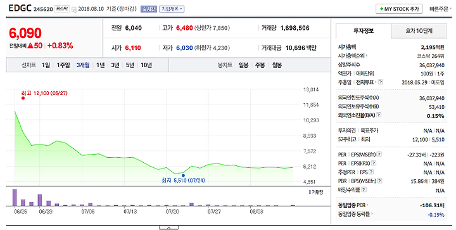Click 거래대금 value 10,696 백만
The width and height of the screenshot is (456, 230).
tap(301, 48)
